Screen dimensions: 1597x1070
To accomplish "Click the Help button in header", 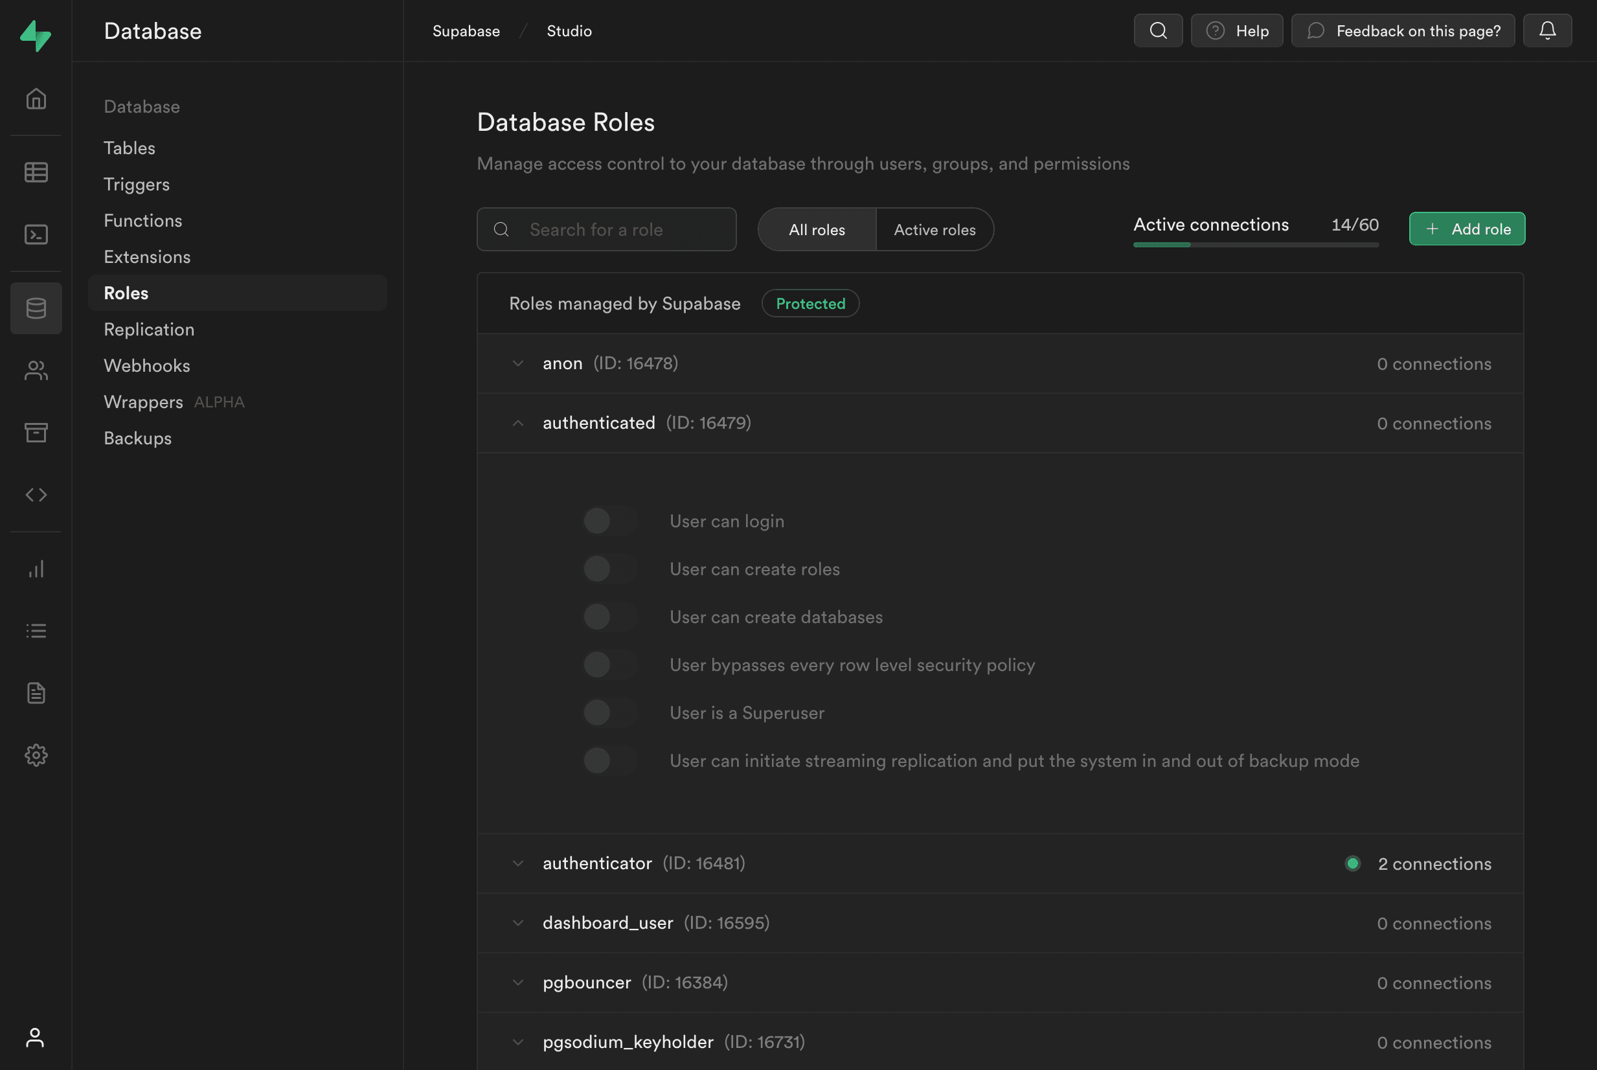I will coord(1236,30).
